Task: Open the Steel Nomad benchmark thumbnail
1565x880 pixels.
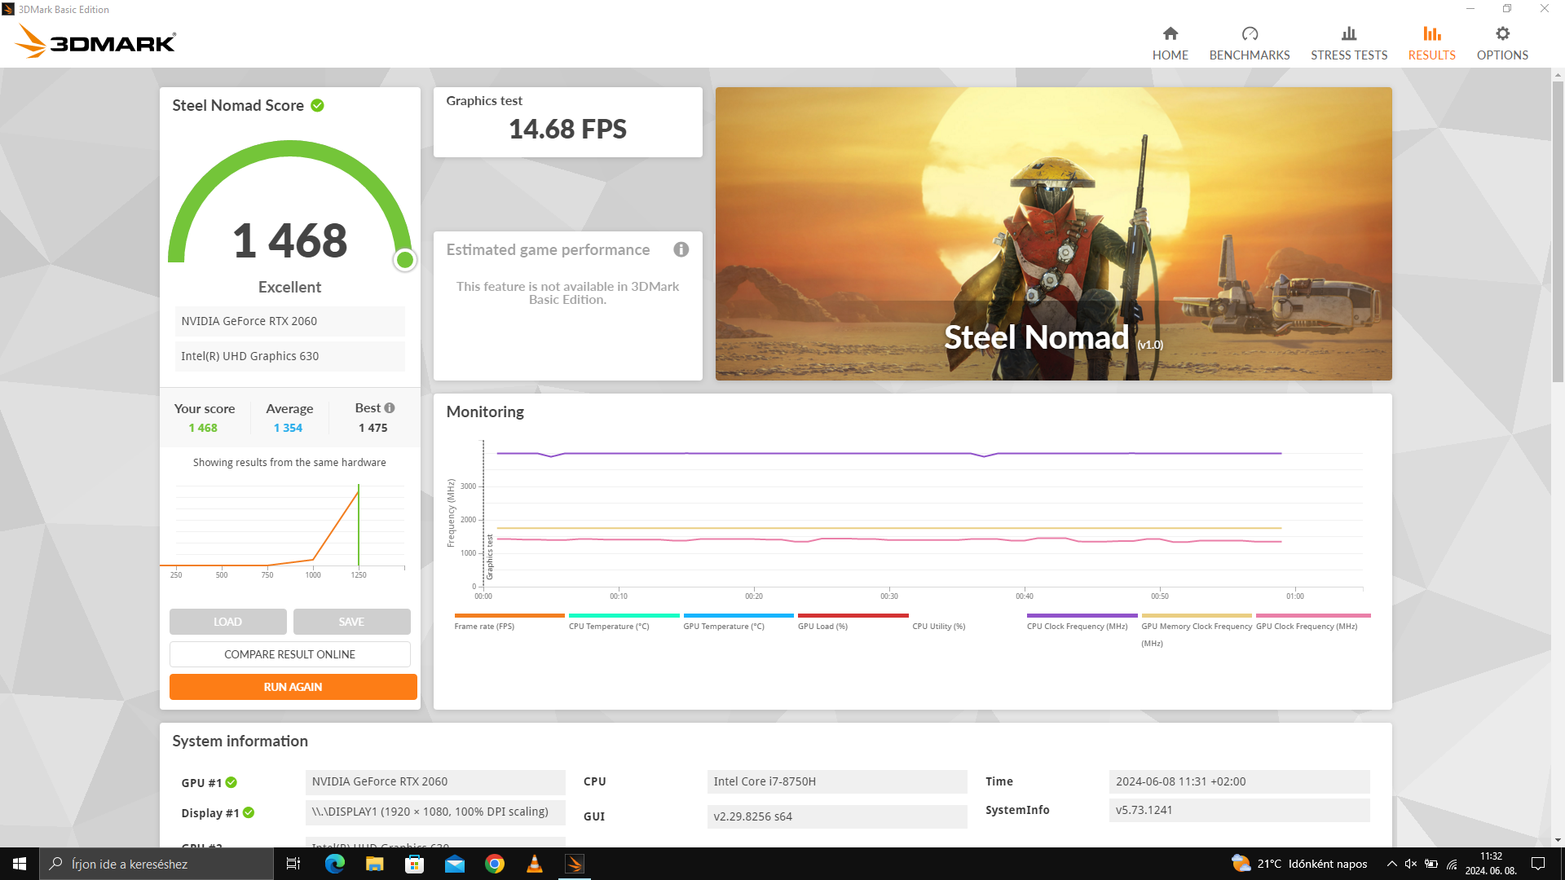Action: (1053, 233)
